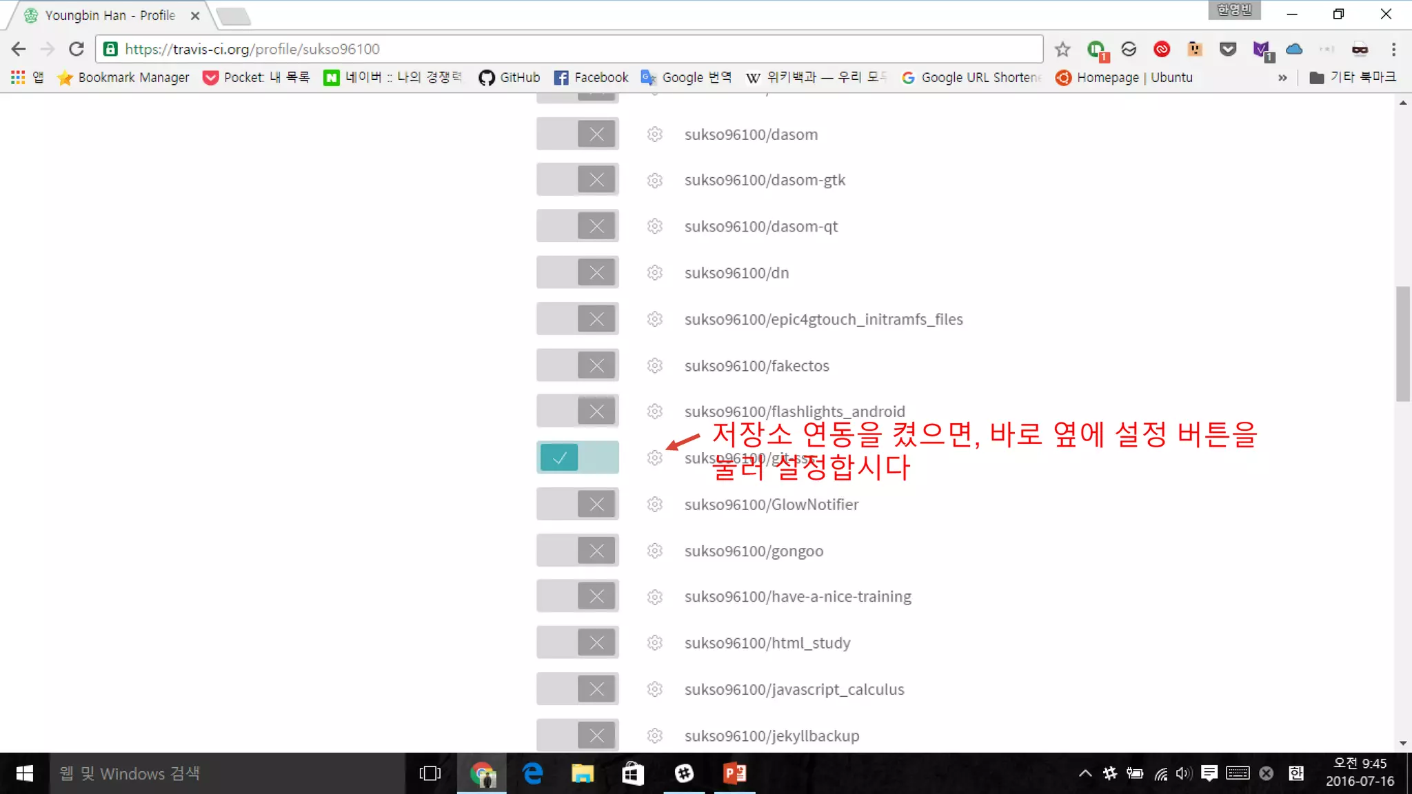
Task: Enable the sukso96100/GlowNotifier repository switch
Action: pyautogui.click(x=578, y=504)
